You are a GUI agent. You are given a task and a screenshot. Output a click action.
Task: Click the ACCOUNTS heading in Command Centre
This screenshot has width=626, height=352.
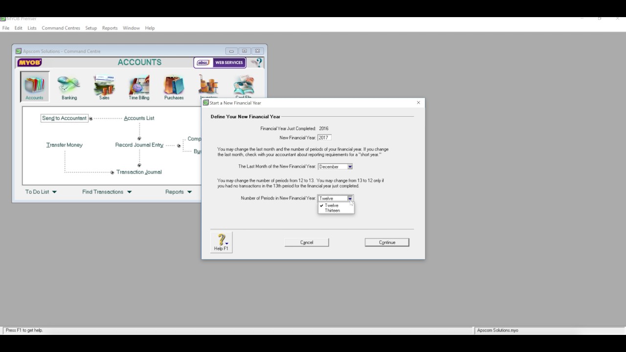pos(139,62)
